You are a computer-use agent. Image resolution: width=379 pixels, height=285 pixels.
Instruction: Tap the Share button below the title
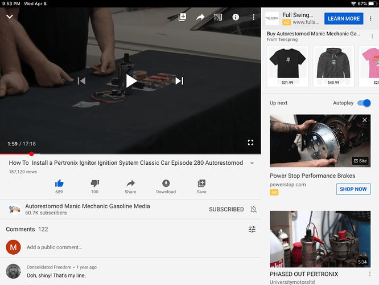pos(130,187)
